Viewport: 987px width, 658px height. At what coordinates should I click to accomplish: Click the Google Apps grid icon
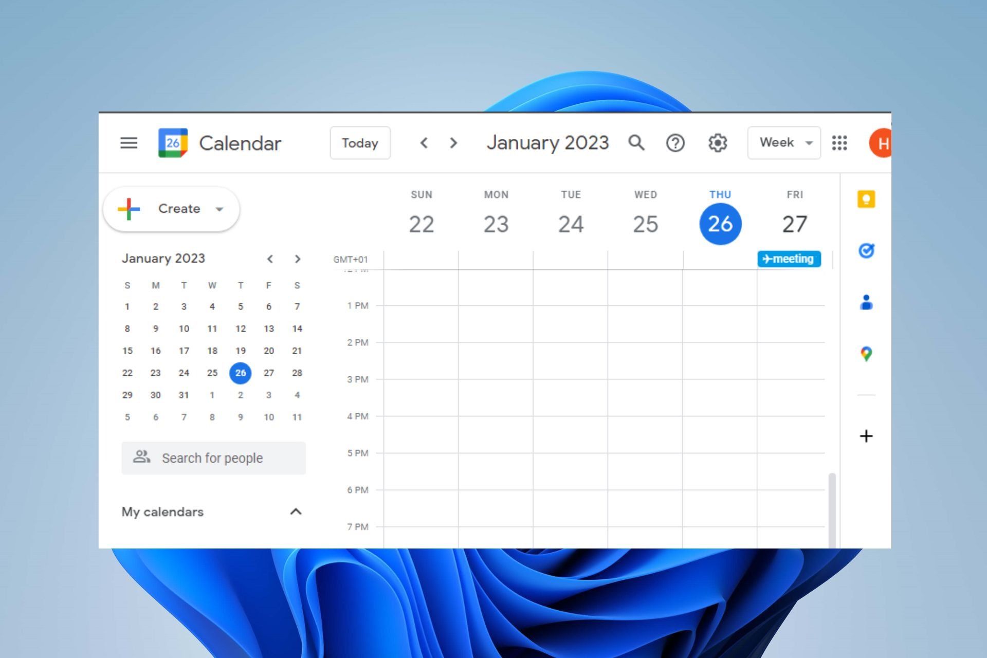(840, 142)
